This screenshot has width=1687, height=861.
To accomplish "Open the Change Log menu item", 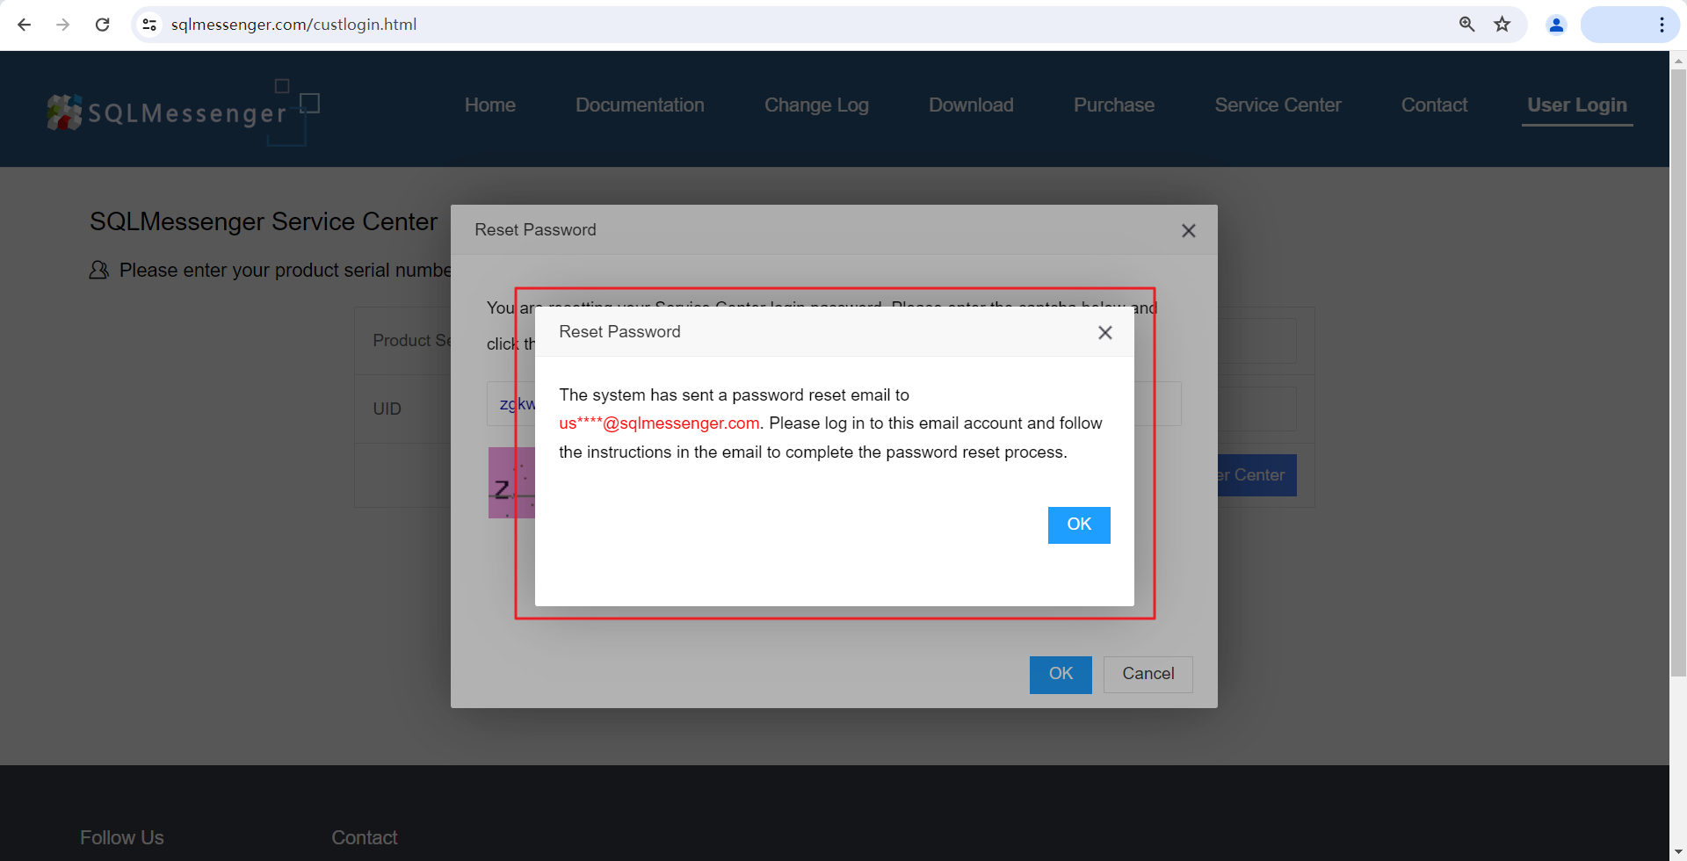I will pos(816,105).
